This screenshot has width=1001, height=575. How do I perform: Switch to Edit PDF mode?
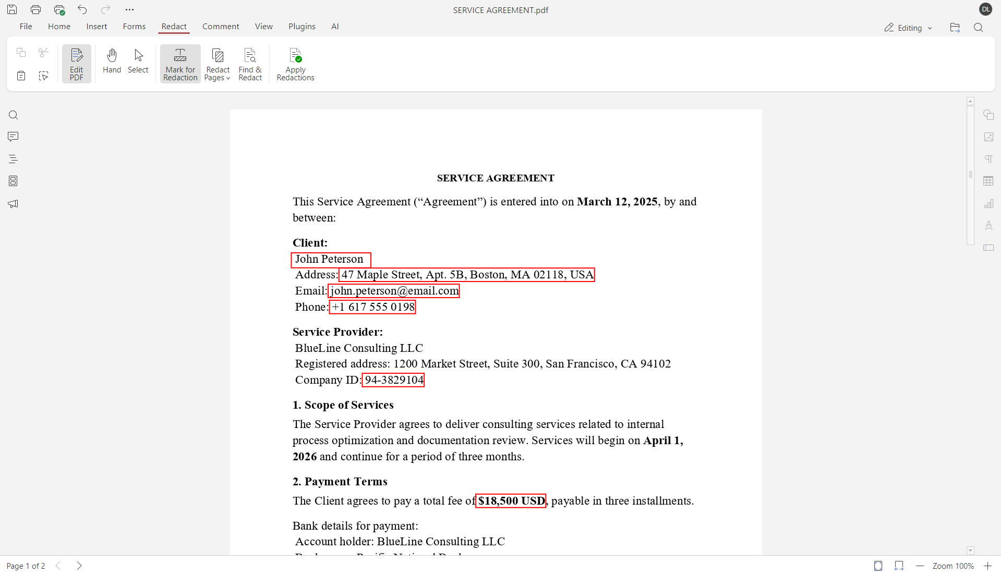pyautogui.click(x=76, y=63)
